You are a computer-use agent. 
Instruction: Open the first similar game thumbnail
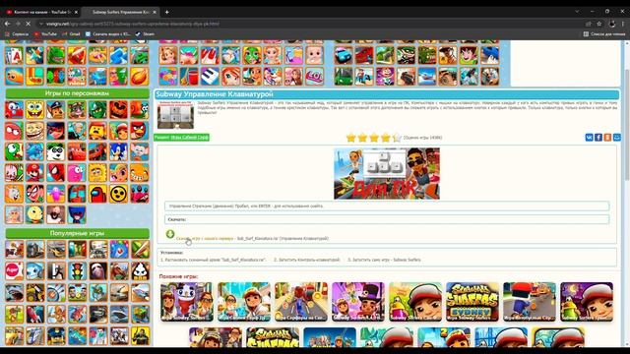click(186, 302)
